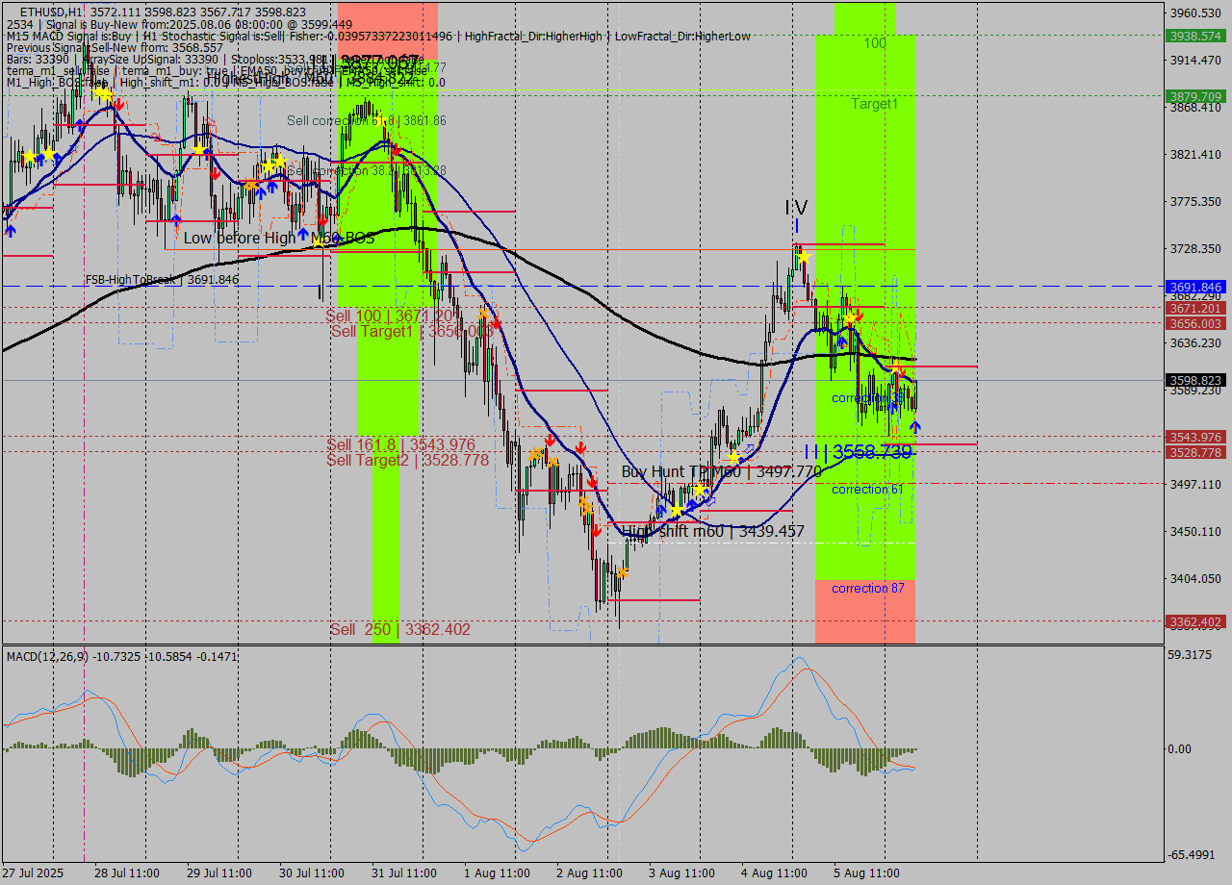Select the blue 3691.846 price tag

click(1194, 287)
